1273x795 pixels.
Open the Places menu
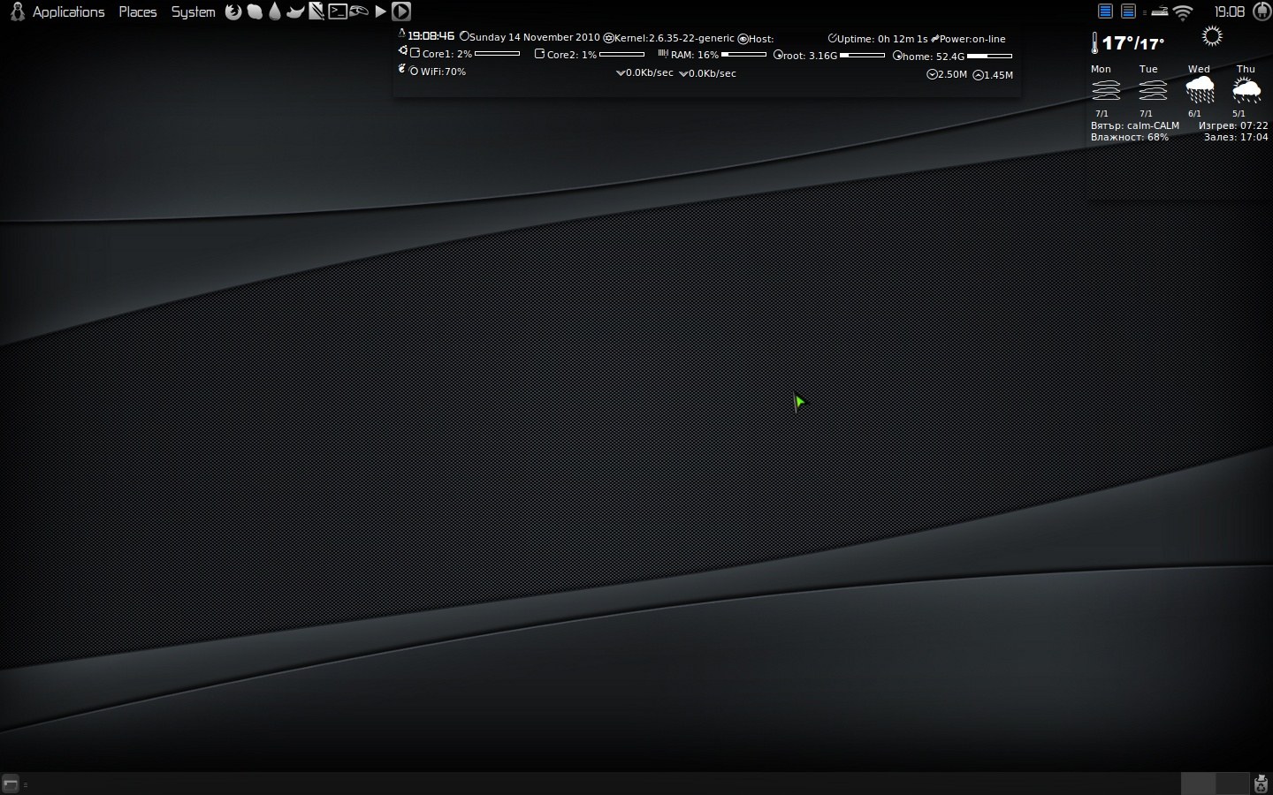(x=138, y=11)
